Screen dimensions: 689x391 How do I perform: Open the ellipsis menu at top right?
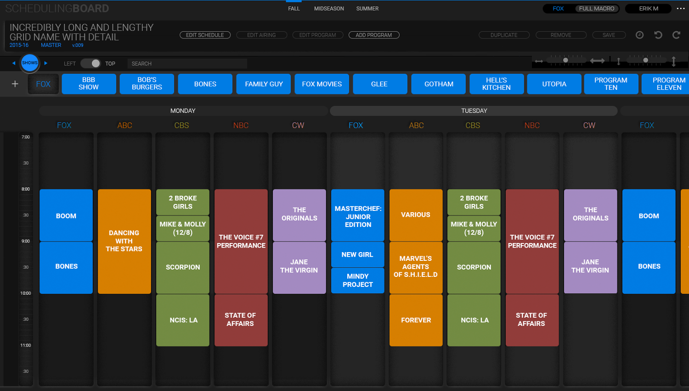point(681,8)
